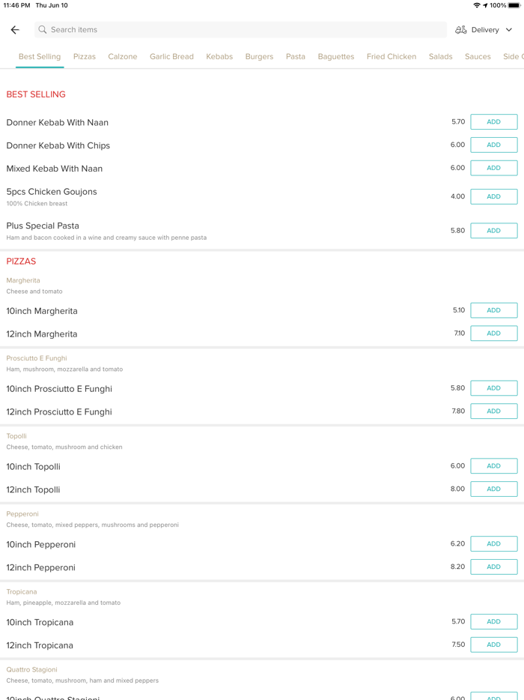
Task: Tap the battery icon in status bar
Action: pos(514,5)
